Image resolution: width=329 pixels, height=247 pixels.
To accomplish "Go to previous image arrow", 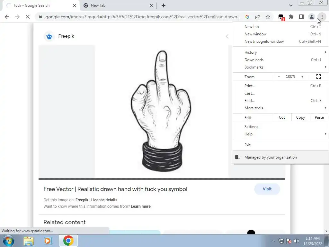I will click(x=227, y=36).
